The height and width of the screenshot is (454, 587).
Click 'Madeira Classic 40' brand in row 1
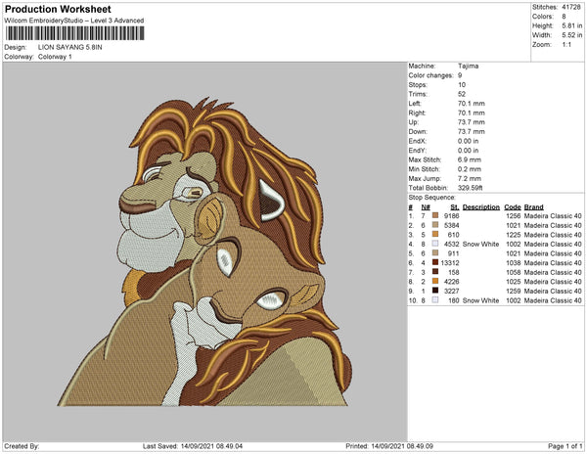pos(553,216)
